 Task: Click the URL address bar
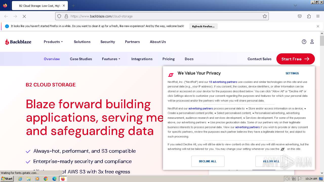(162, 16)
